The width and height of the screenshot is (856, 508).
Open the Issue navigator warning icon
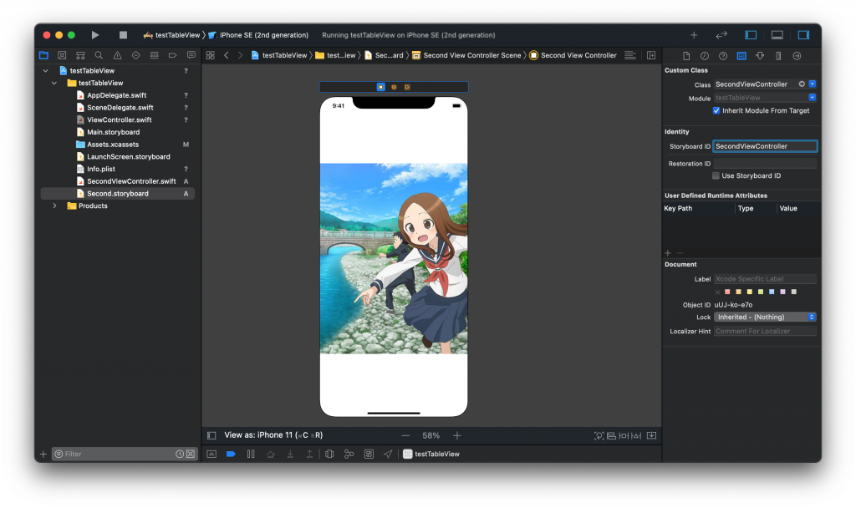tap(117, 55)
